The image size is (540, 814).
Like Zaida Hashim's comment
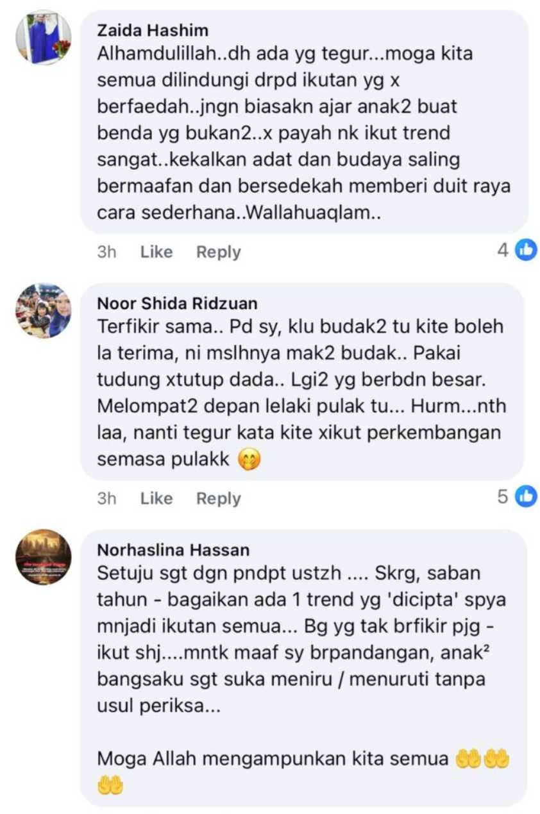coord(156,252)
